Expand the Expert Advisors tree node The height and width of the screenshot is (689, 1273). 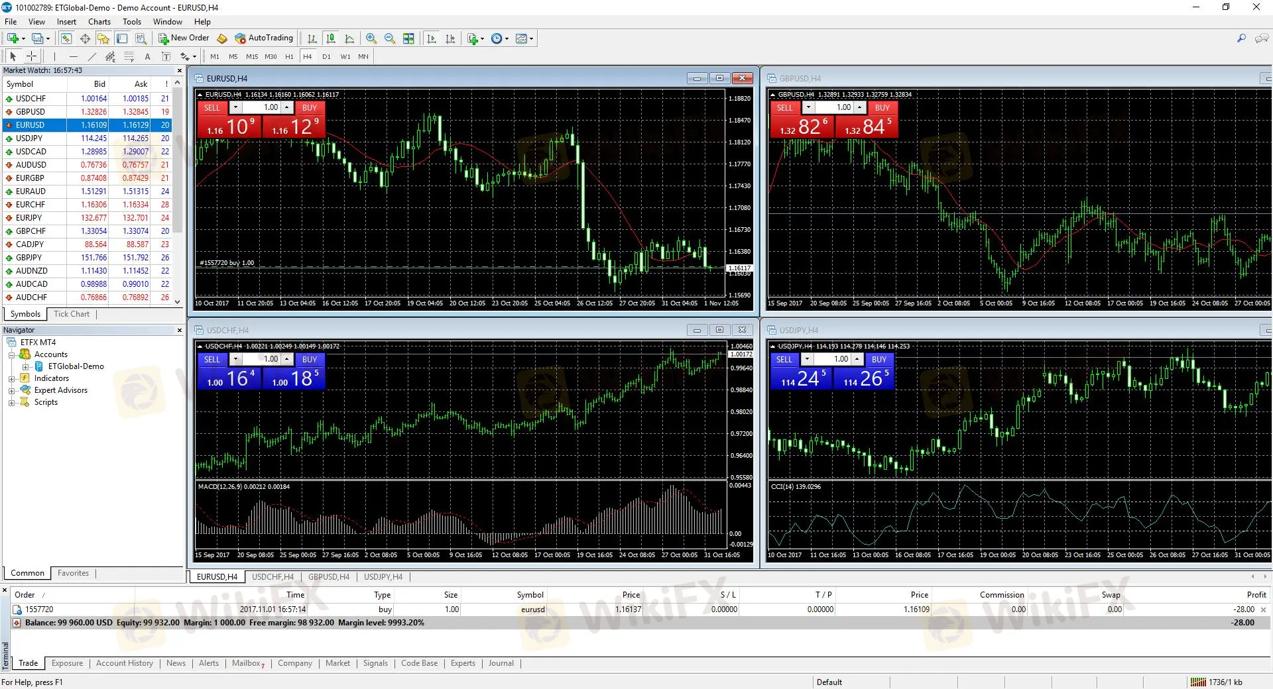coord(11,391)
